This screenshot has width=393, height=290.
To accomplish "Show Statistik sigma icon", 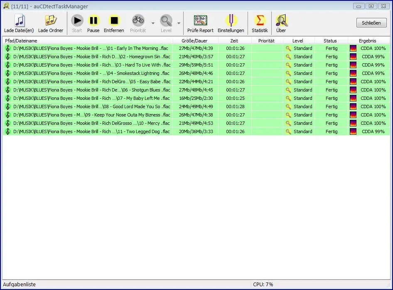I will [260, 20].
